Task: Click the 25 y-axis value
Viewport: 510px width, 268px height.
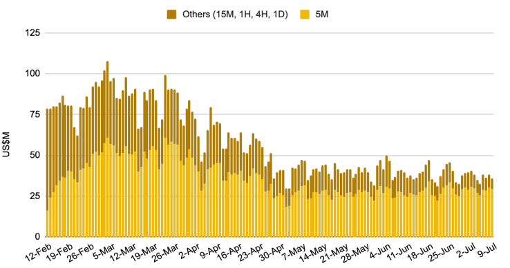Action: pyautogui.click(x=35, y=196)
